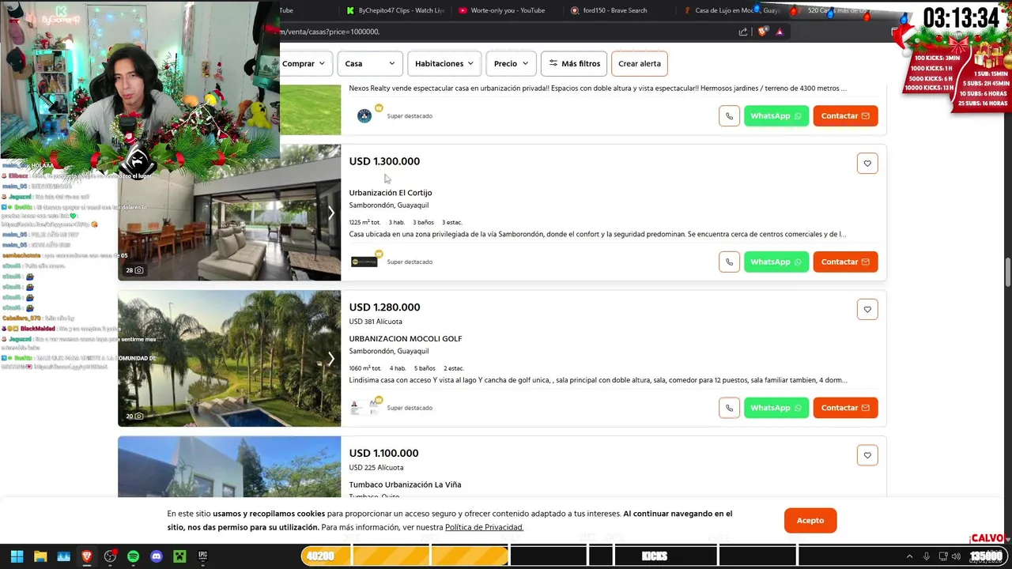Open Discord from taskbar

[x=157, y=556]
